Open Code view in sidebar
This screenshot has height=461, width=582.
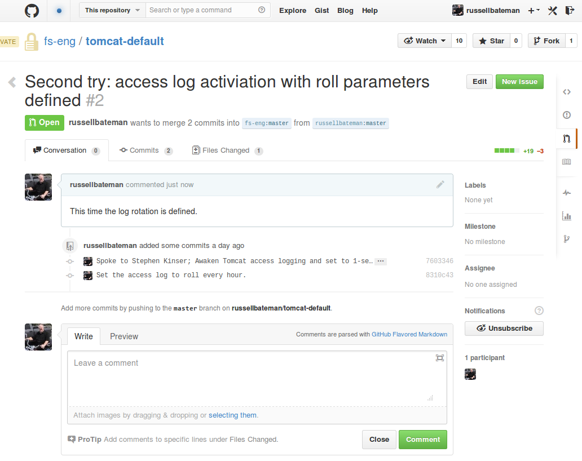coord(566,92)
